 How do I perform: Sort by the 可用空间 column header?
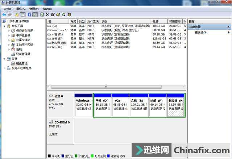[175, 21]
